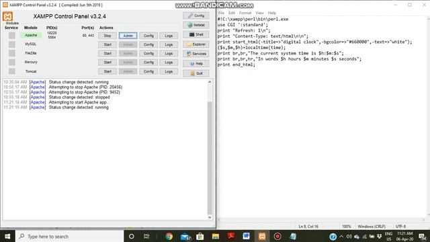The width and height of the screenshot is (430, 242).
Task: Open MySQL Config button
Action: (x=148, y=44)
